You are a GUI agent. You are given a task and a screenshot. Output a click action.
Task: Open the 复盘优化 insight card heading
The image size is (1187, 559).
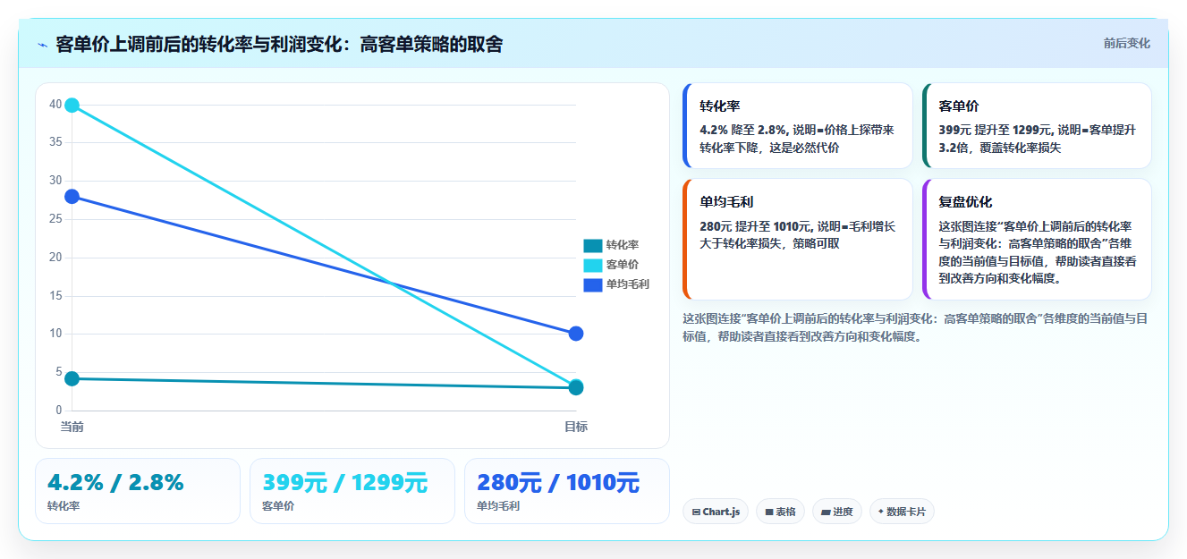pos(965,202)
